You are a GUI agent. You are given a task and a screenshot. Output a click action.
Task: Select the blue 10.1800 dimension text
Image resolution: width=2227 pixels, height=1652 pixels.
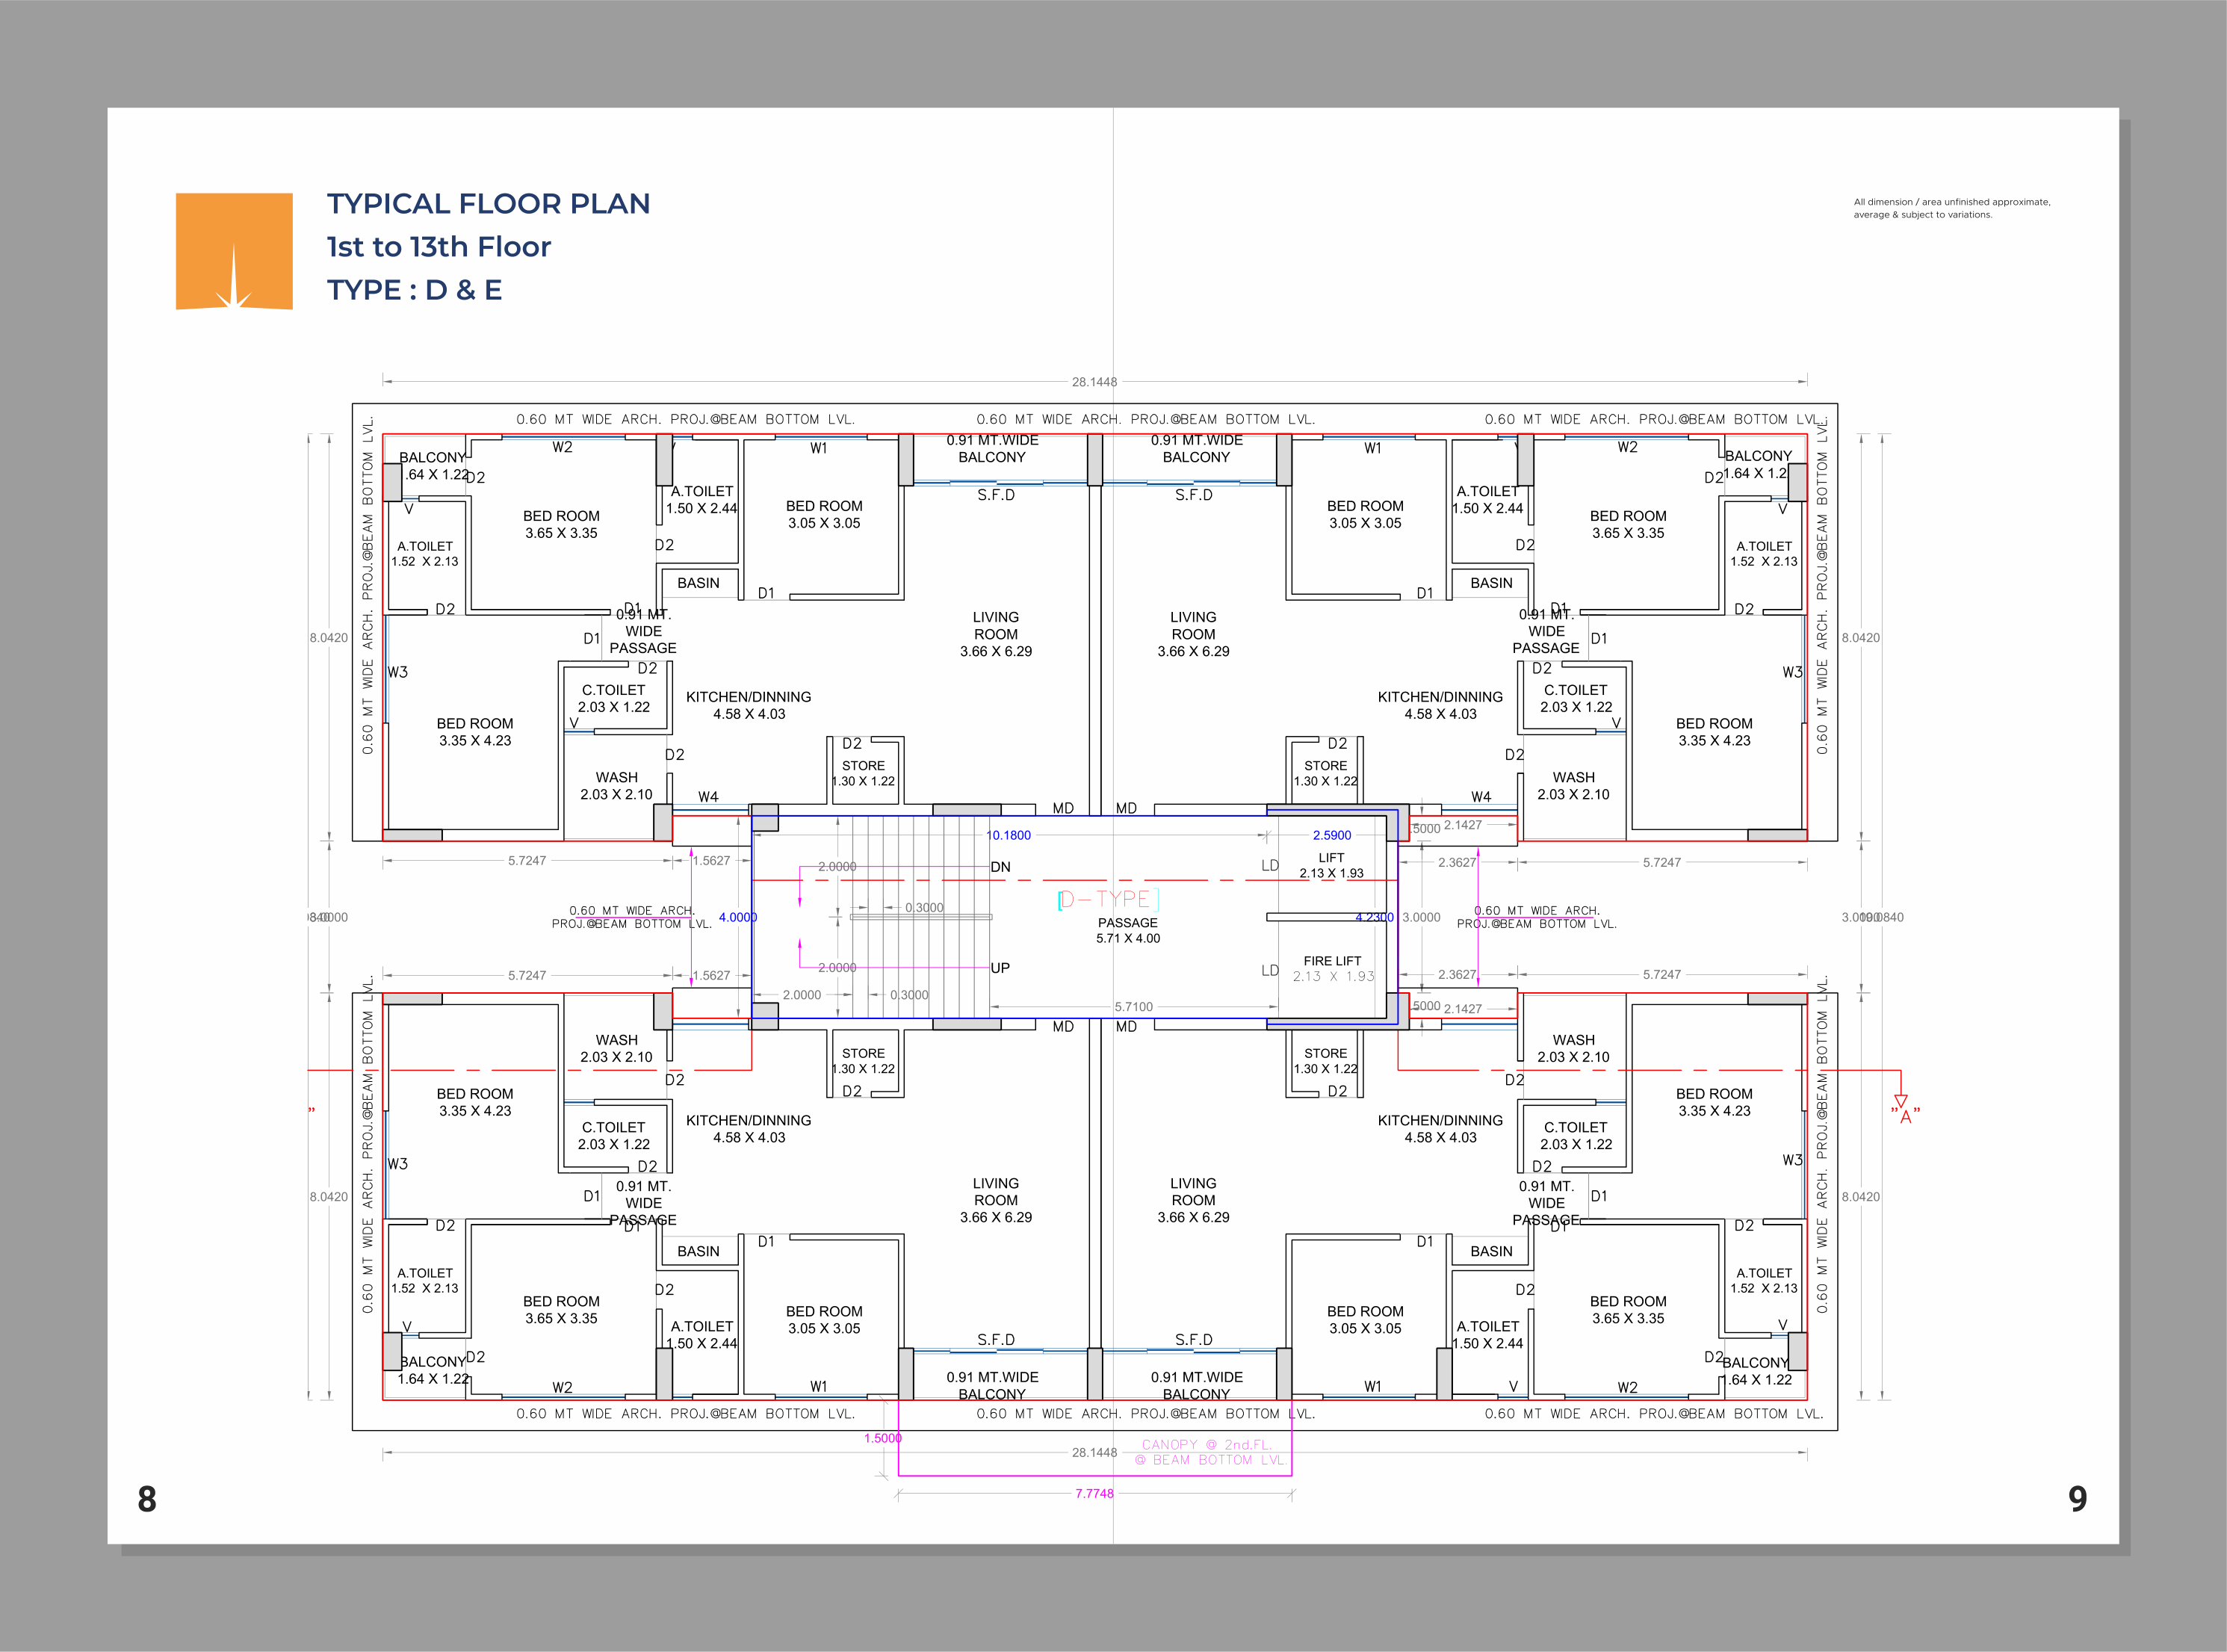[1008, 835]
